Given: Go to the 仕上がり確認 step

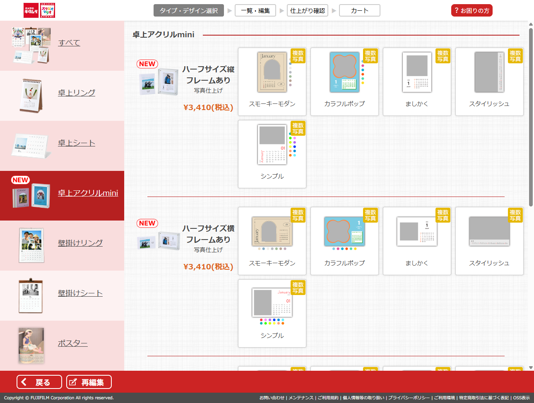Looking at the screenshot, I should click(x=308, y=10).
